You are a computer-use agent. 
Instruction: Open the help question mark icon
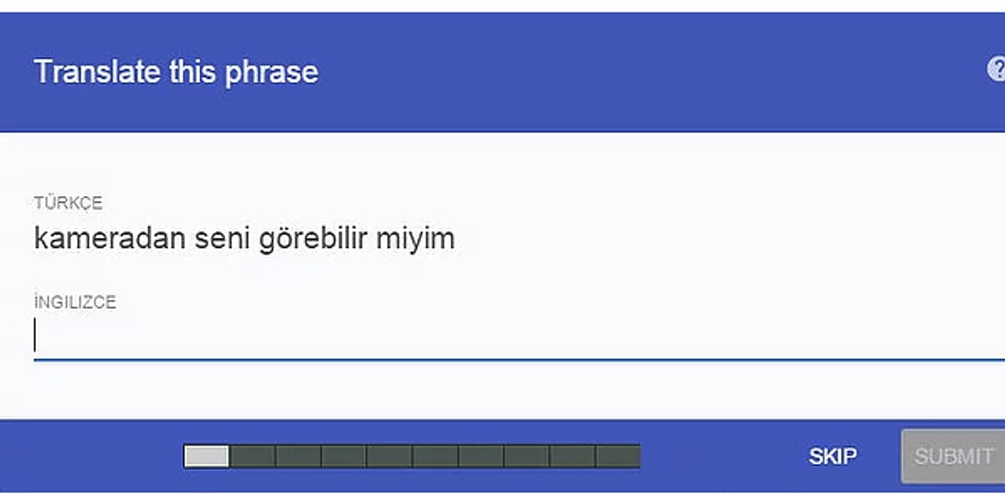point(997,70)
